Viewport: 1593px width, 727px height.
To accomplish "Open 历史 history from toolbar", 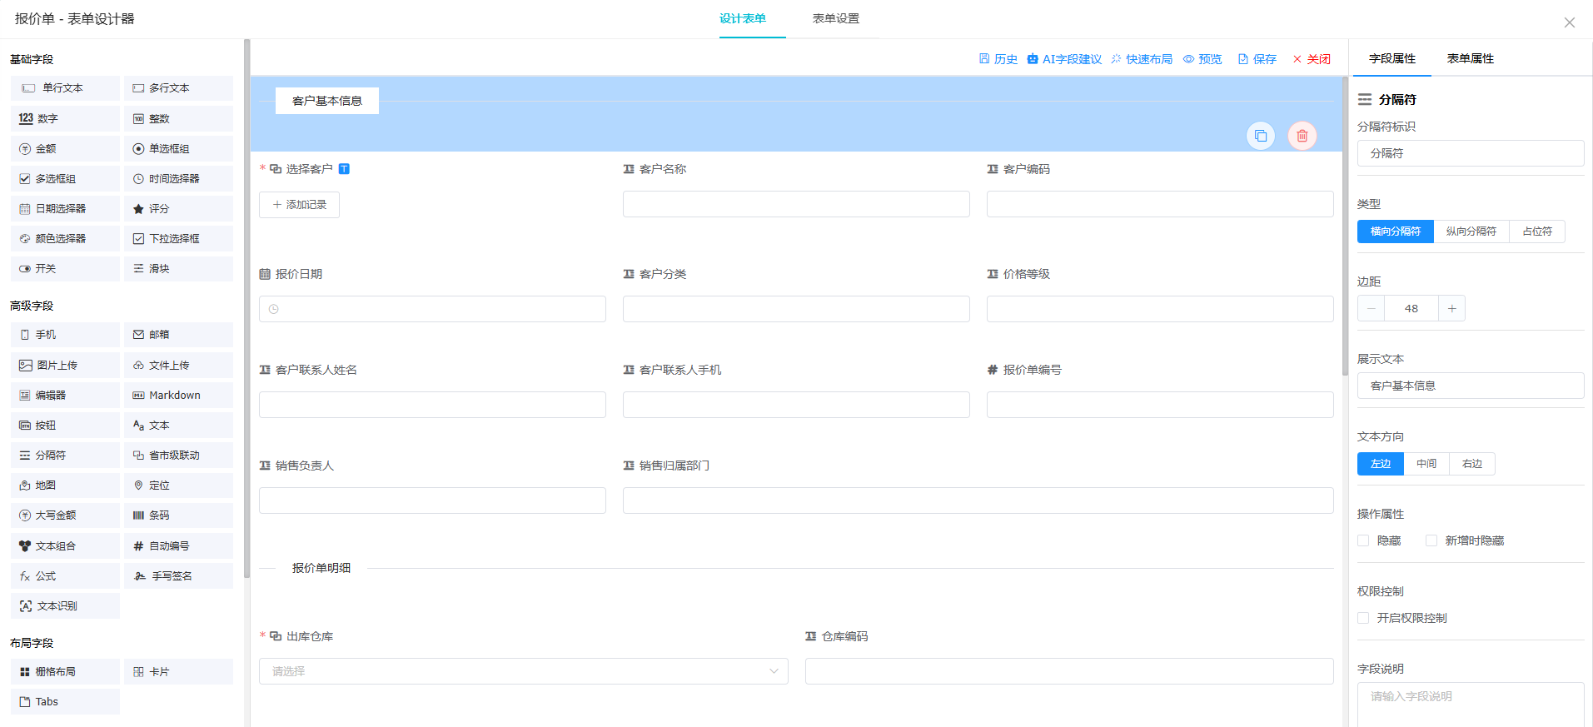I will [998, 59].
